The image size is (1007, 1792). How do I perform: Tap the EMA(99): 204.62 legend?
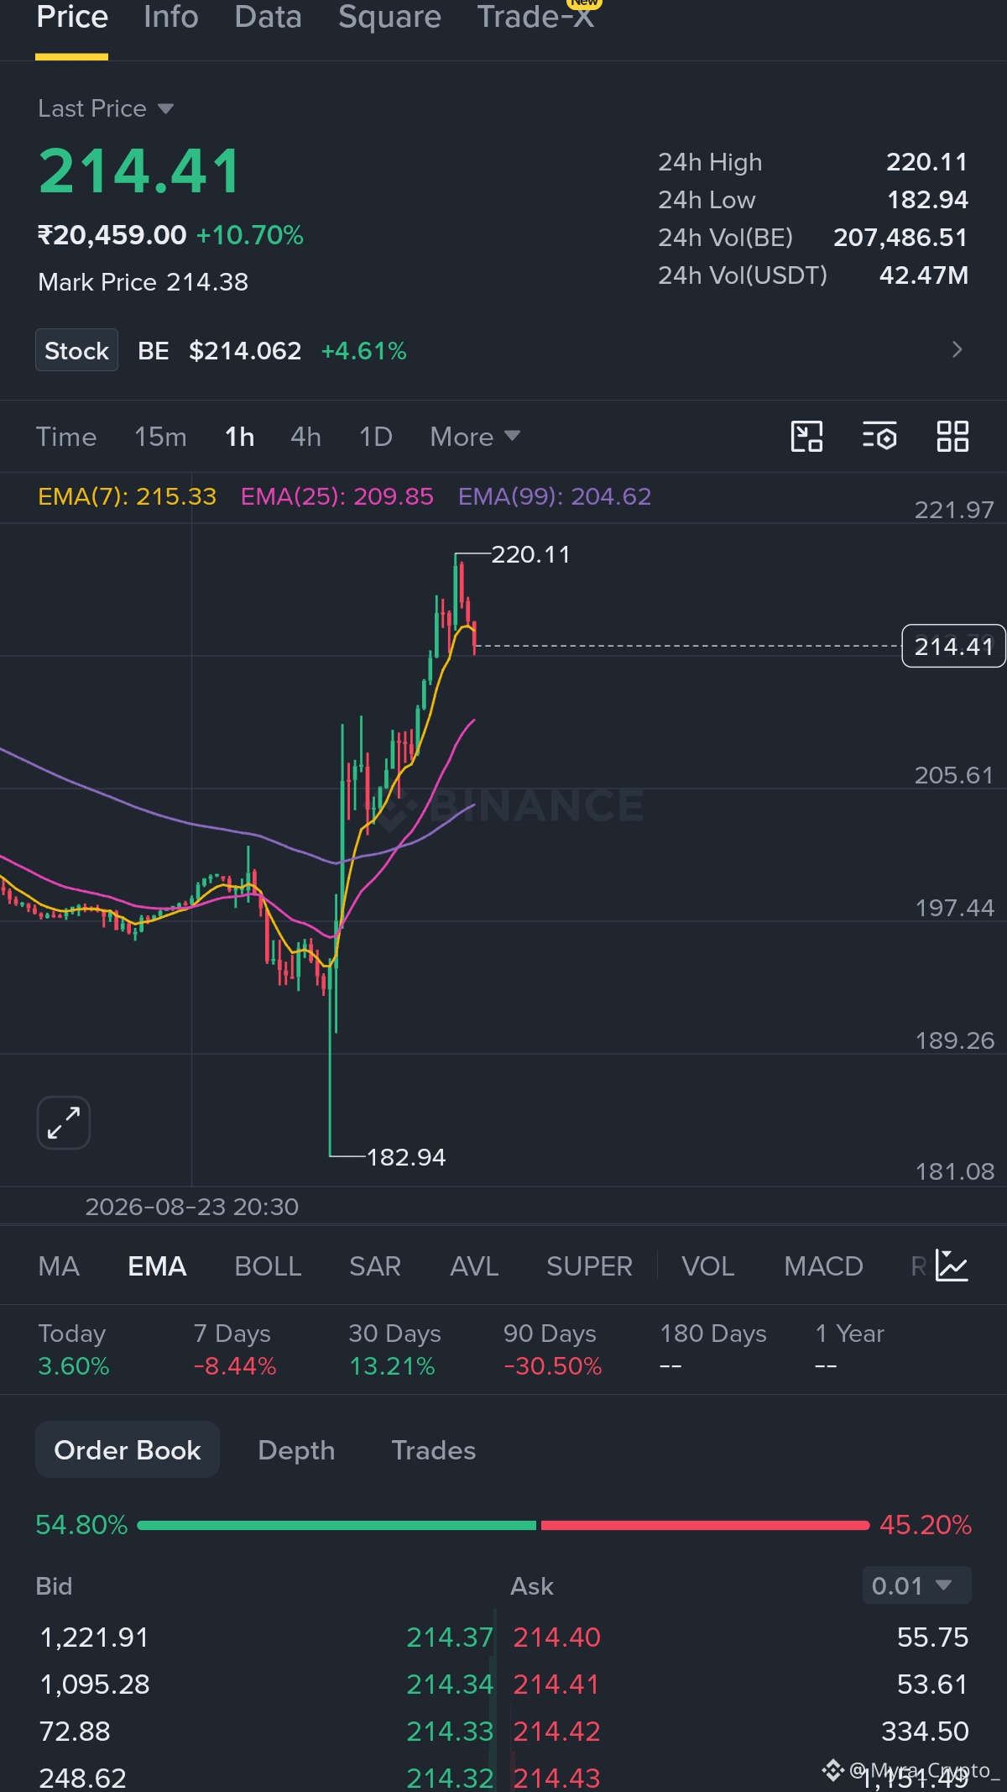tap(555, 496)
